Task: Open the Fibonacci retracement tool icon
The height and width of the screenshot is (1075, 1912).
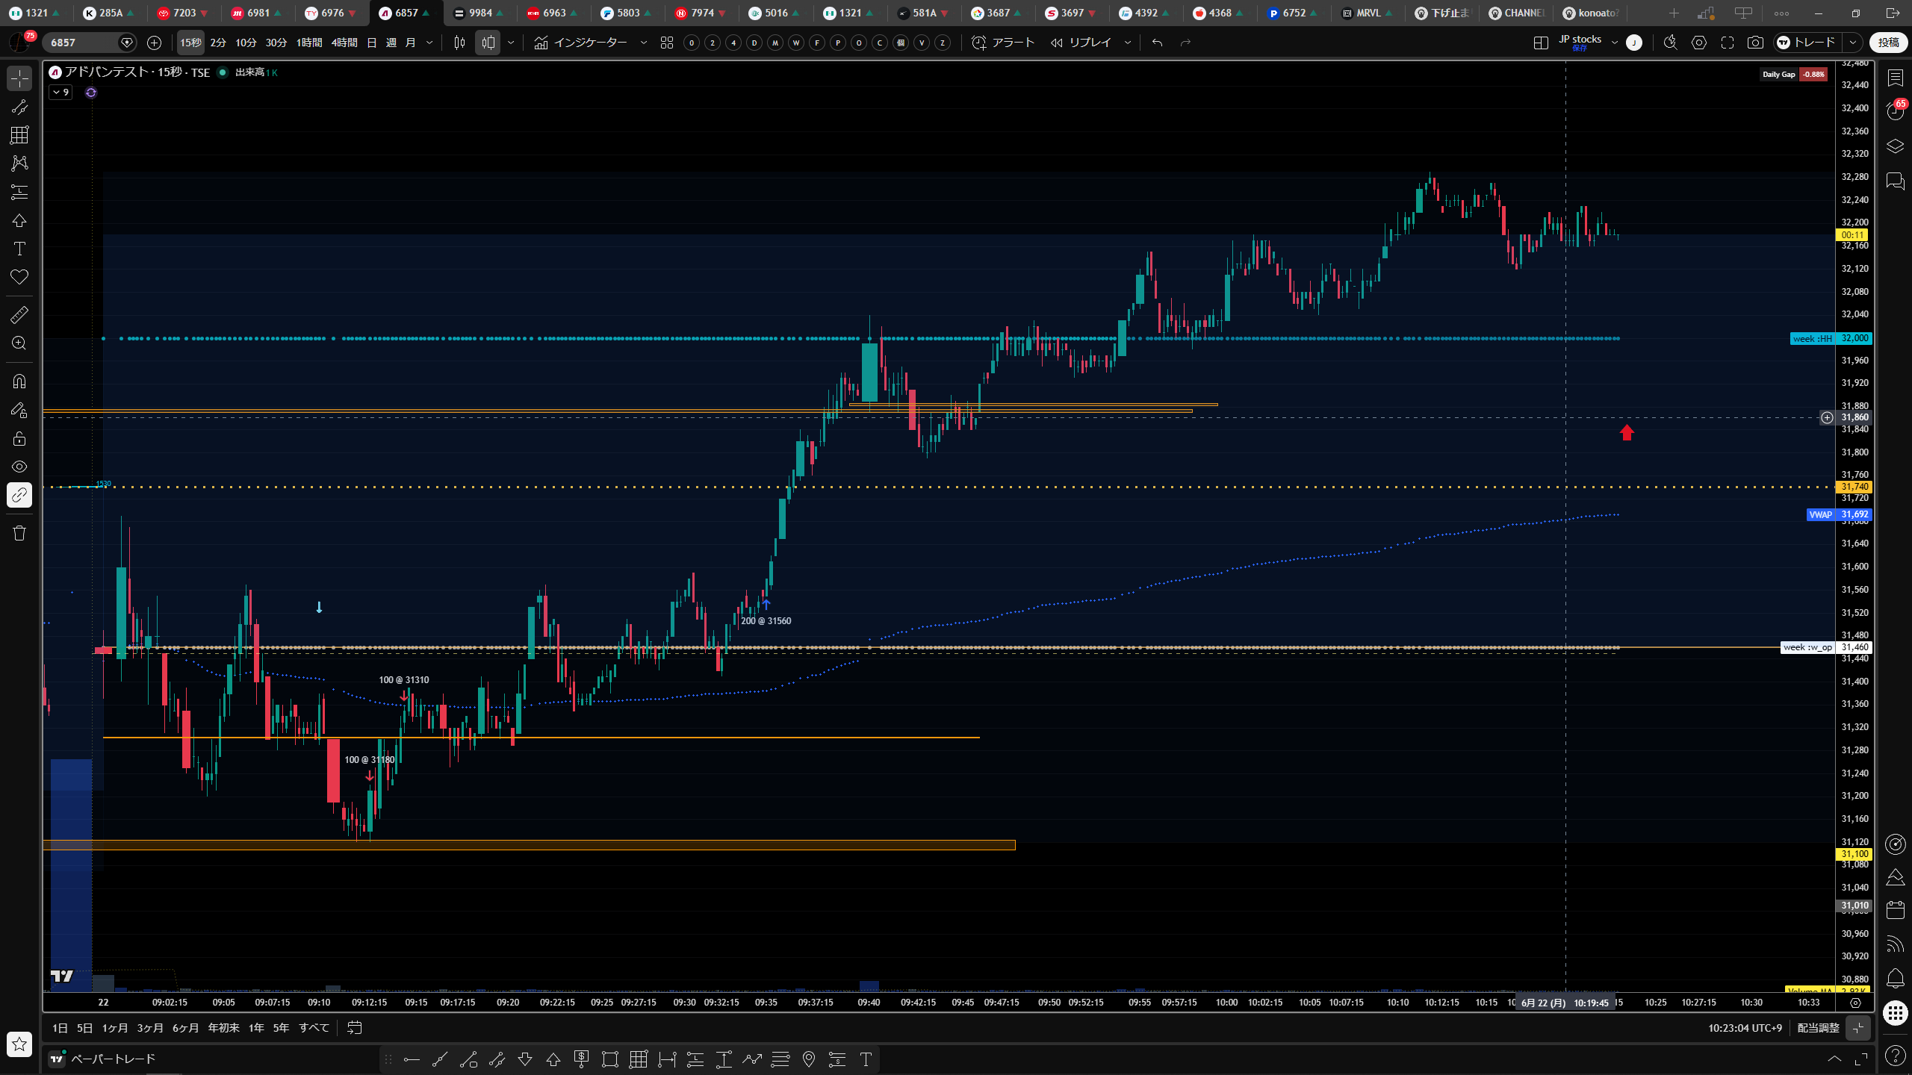Action: [19, 192]
